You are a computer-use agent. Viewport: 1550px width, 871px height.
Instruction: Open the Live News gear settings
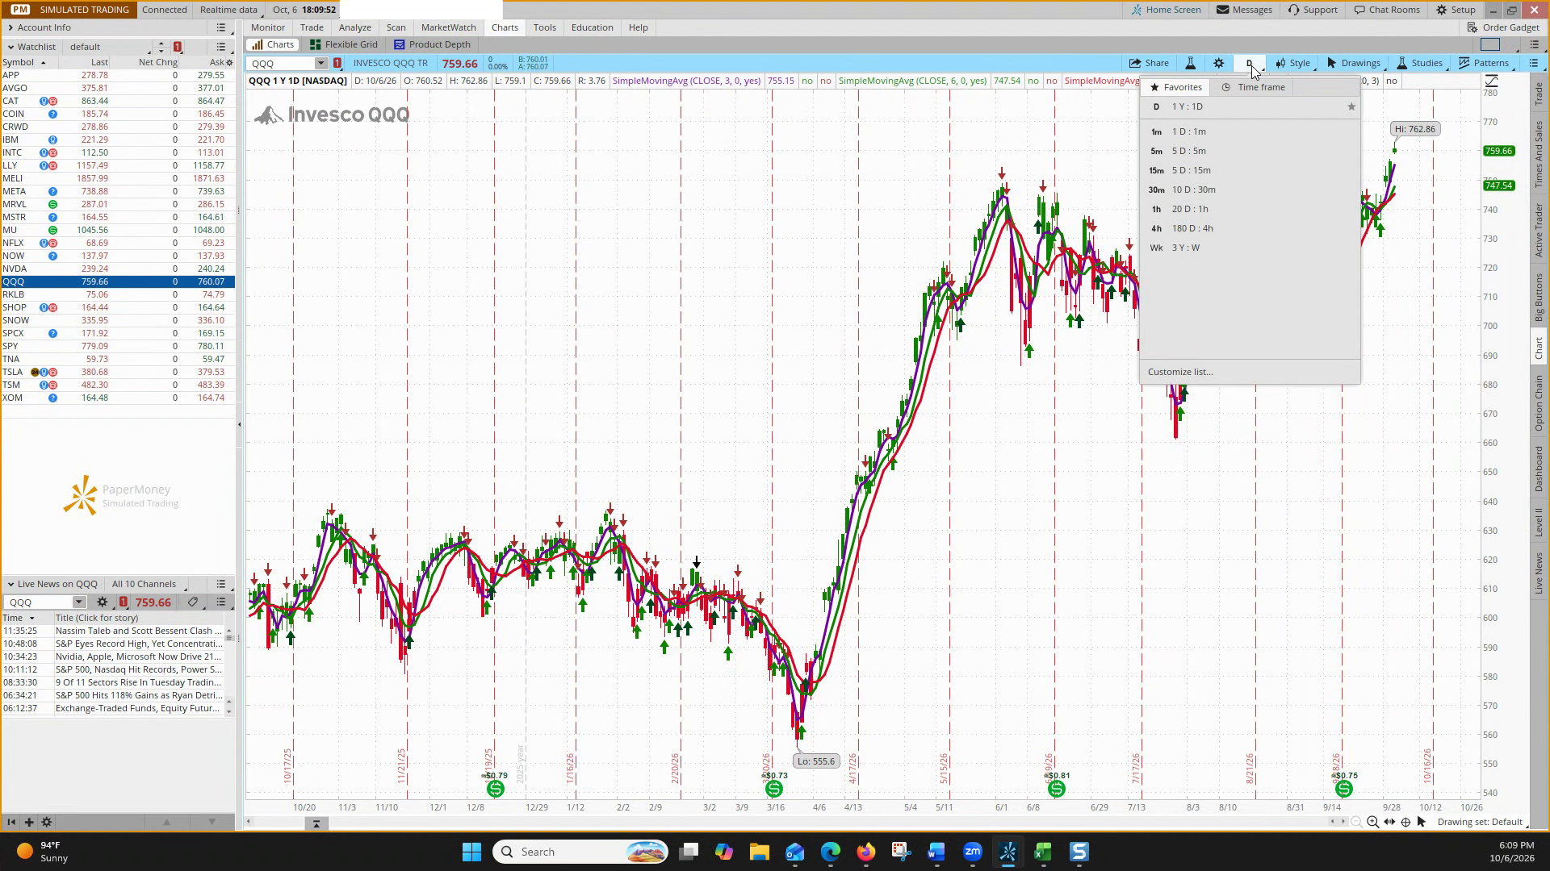tap(103, 602)
